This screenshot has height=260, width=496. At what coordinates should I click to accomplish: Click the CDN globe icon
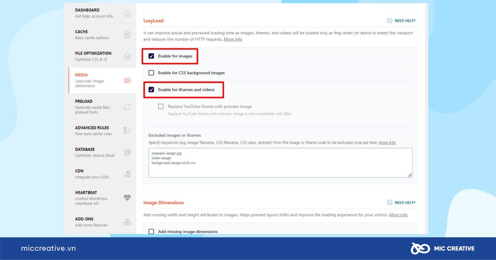tap(127, 174)
